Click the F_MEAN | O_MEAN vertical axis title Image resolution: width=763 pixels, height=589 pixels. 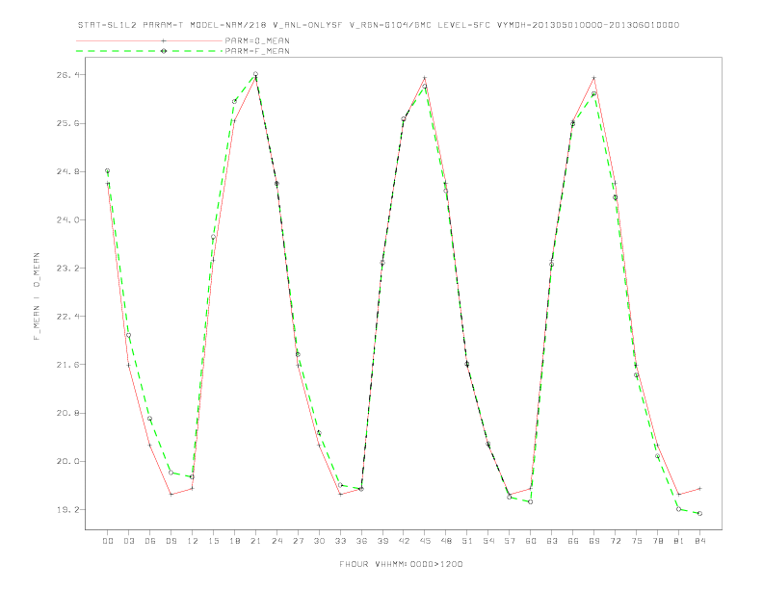pyautogui.click(x=37, y=296)
